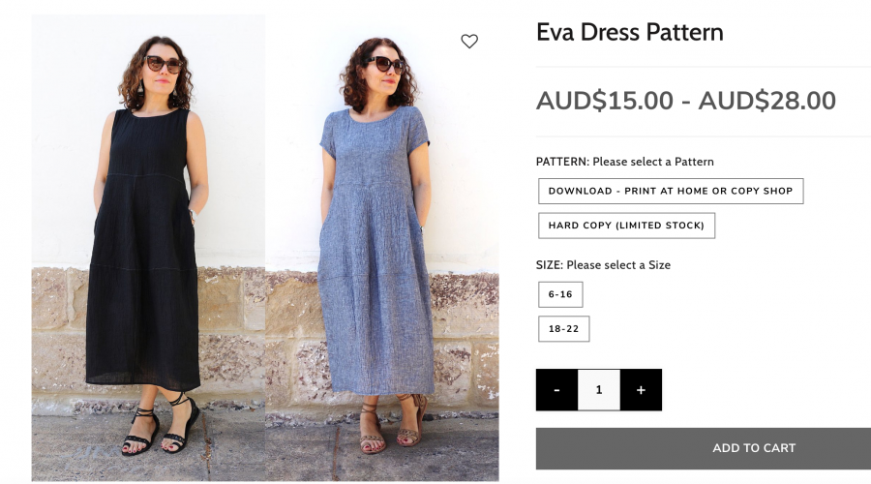Choose the Hard Copy (Limited Stock) option
This screenshot has width=871, height=484.
626,226
